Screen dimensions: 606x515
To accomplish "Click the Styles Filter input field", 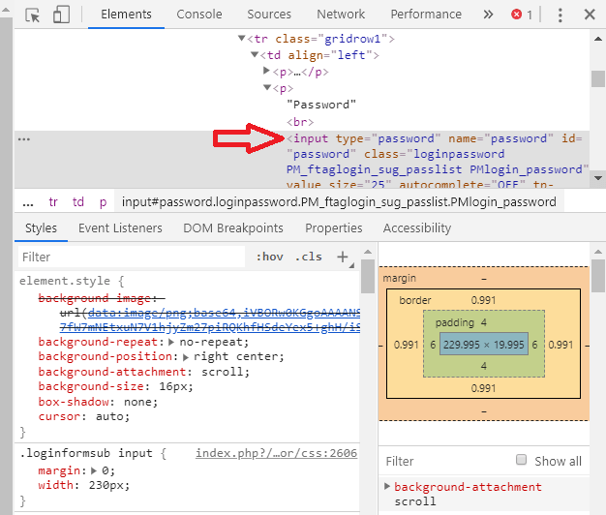I will point(132,257).
